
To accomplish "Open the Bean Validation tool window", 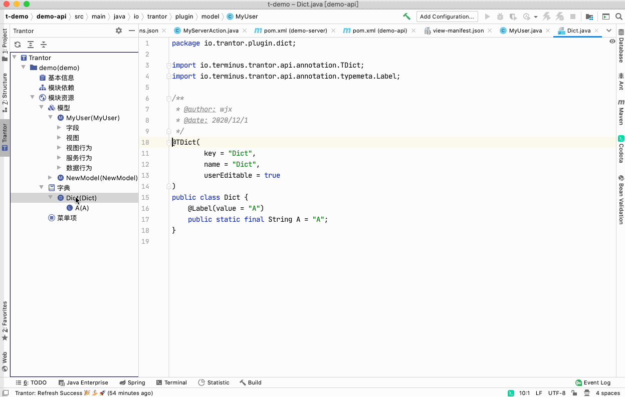I will pyautogui.click(x=621, y=199).
